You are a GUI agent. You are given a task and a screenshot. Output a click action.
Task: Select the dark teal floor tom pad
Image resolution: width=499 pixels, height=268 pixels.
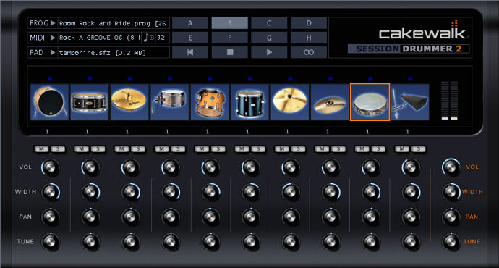tap(249, 102)
